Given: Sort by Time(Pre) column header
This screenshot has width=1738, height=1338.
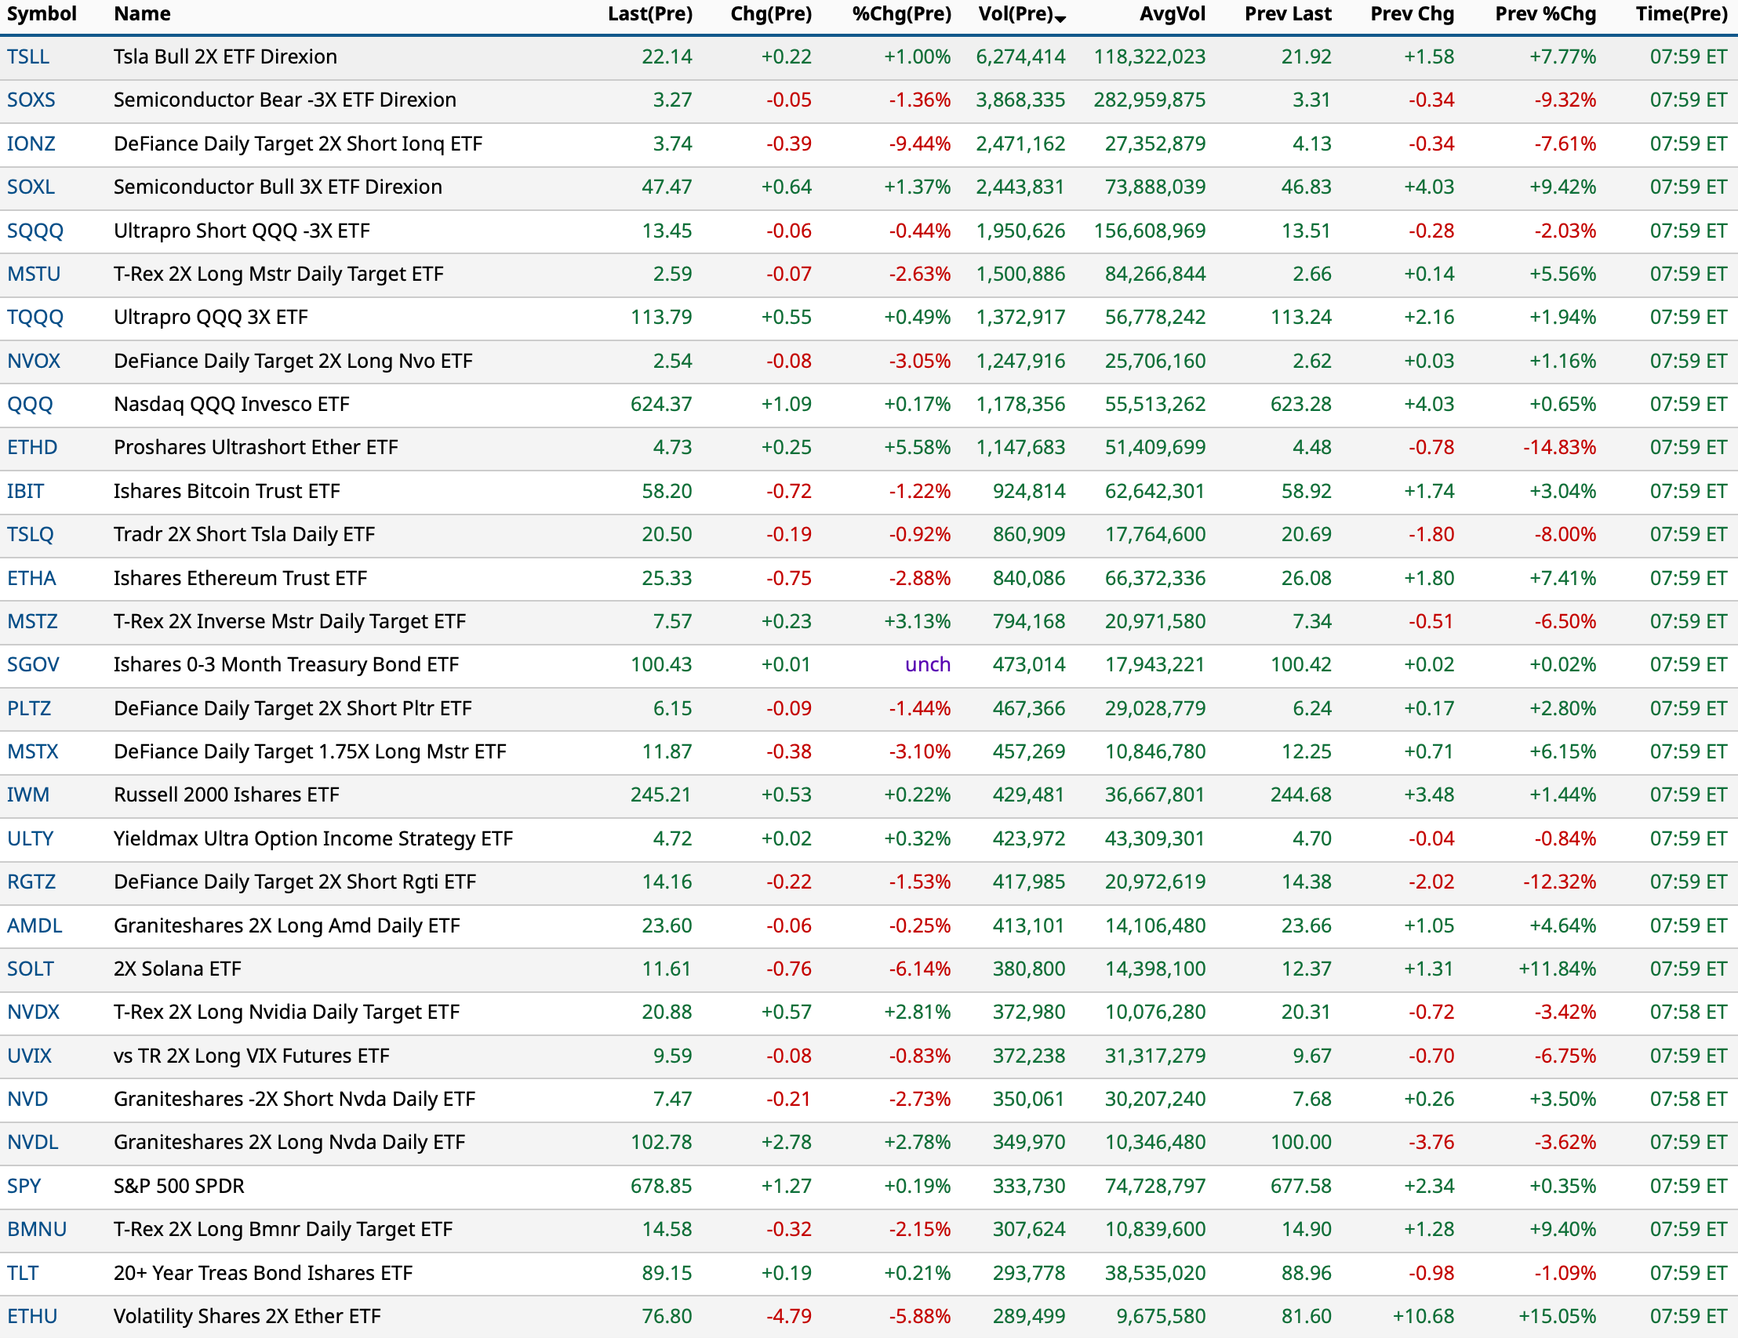Looking at the screenshot, I should click(x=1681, y=13).
